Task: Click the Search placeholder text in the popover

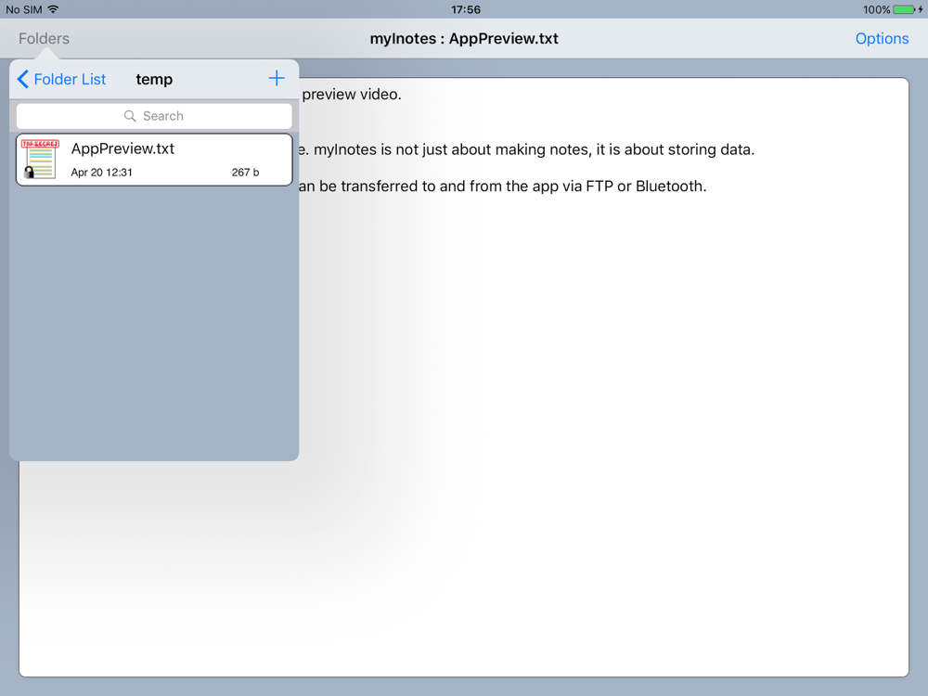Action: pyautogui.click(x=163, y=116)
